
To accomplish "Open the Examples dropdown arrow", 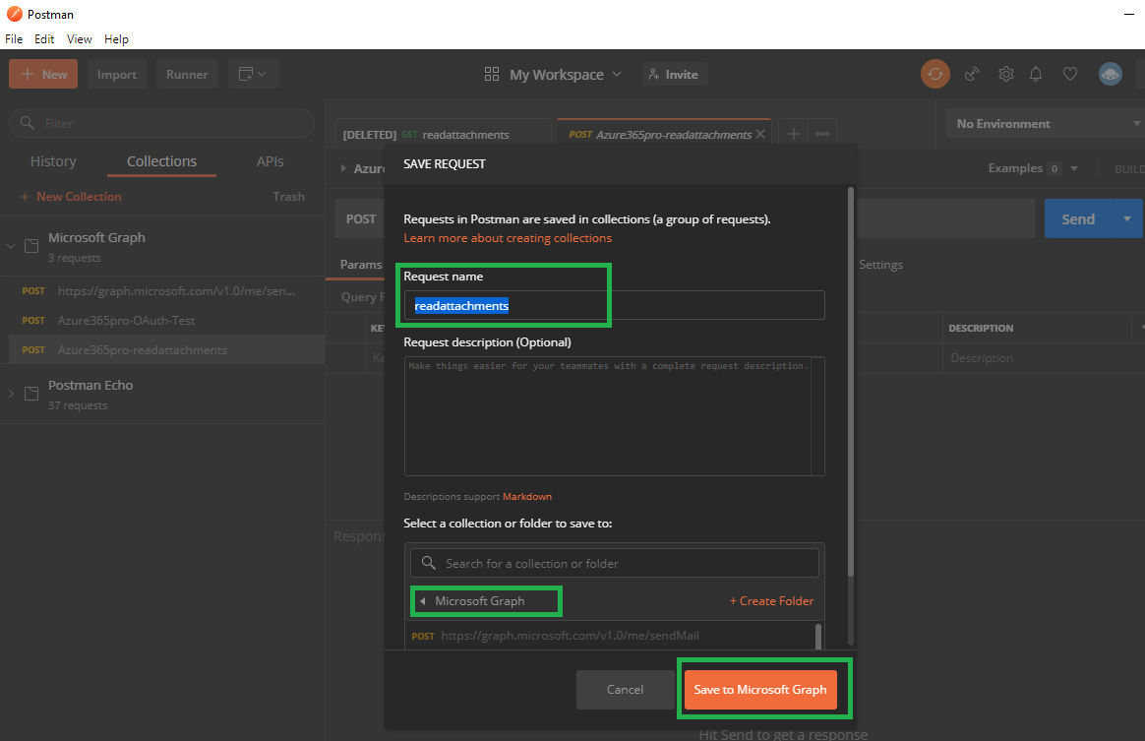I will (x=1073, y=168).
